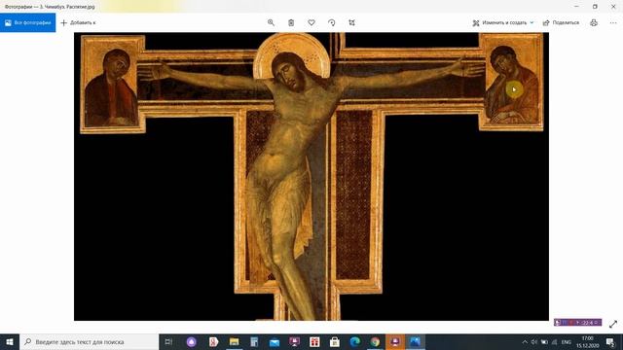Viewport: 623px width, 350px height.
Task: Switch to orange-highlighted taskbar app
Action: 395,341
